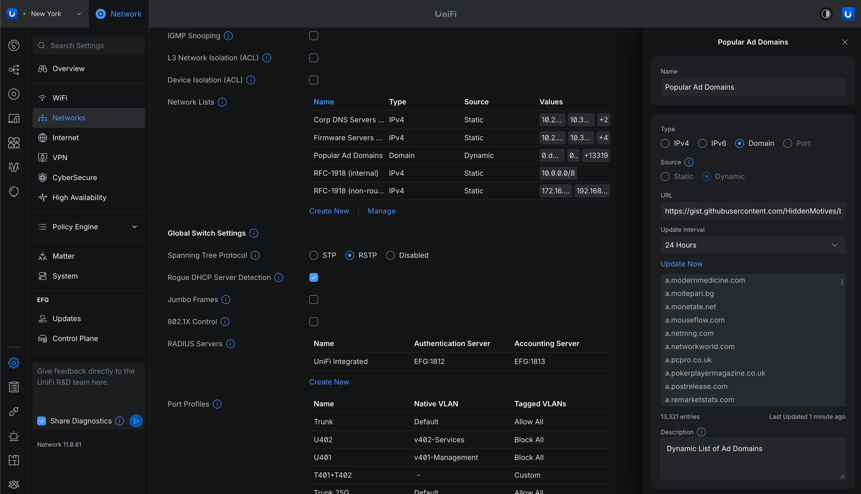Open the Networks settings page
Screen dimensions: 861x494
click(89, 118)
